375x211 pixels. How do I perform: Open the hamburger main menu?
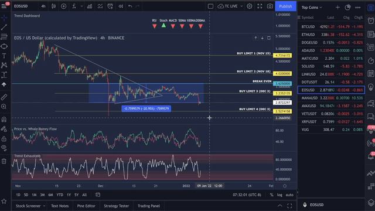coord(4,6)
